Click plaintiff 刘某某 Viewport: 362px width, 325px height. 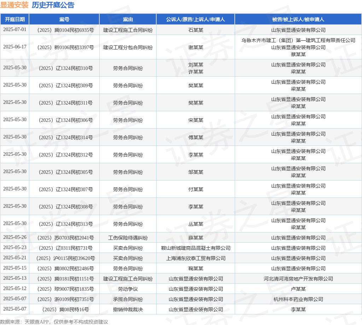coord(196,65)
